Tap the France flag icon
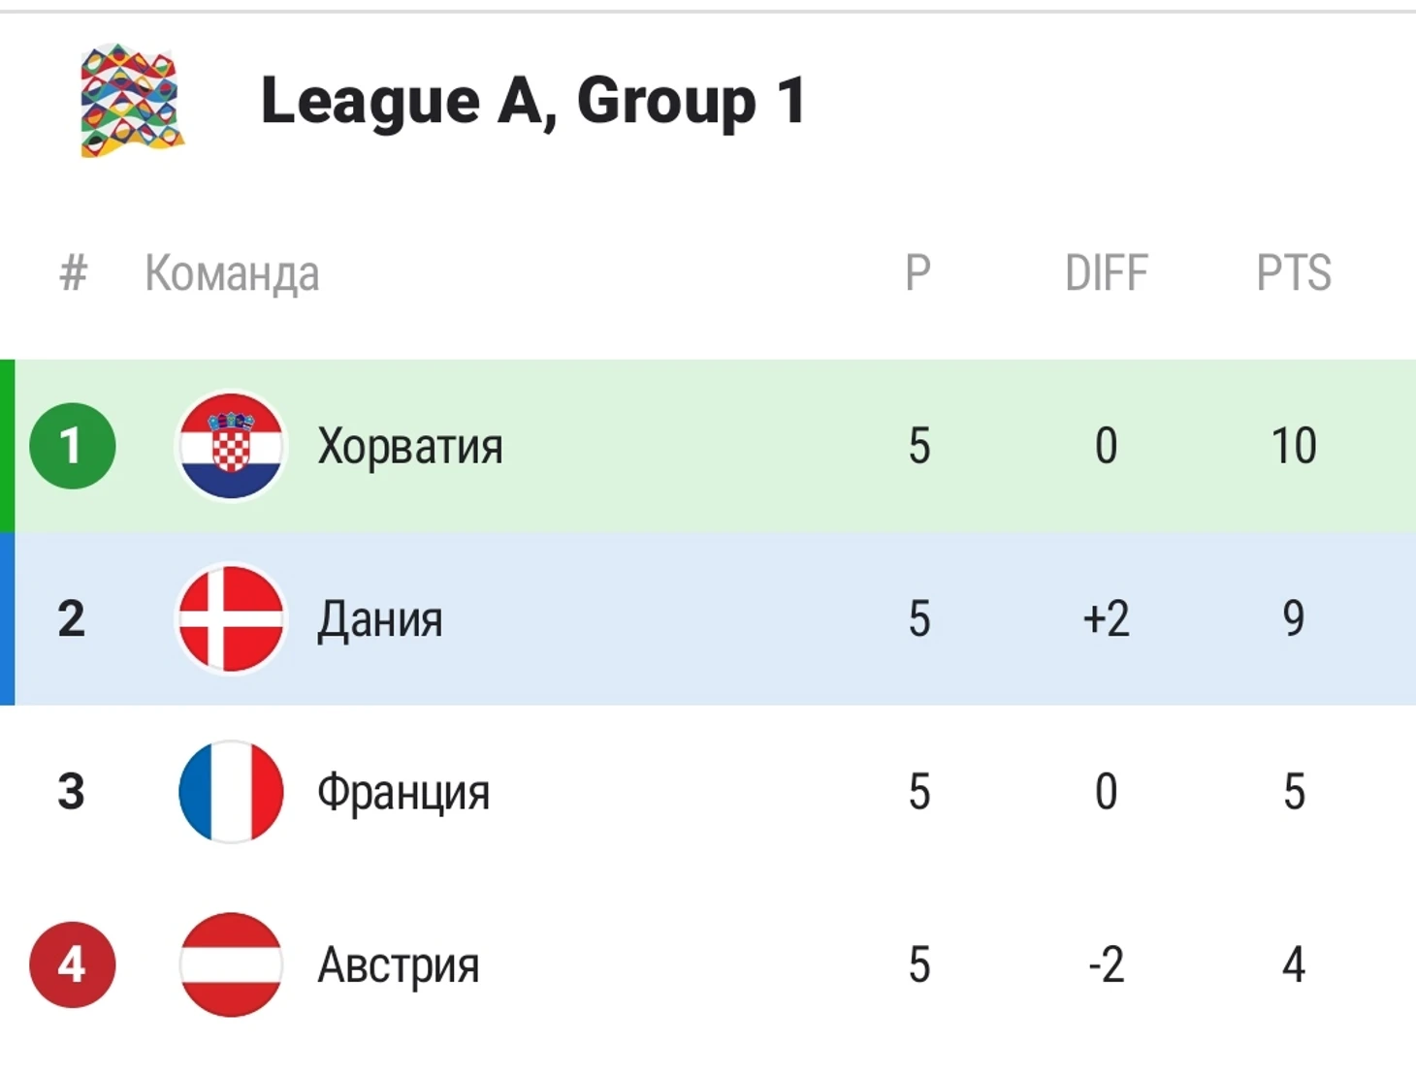 click(x=231, y=792)
